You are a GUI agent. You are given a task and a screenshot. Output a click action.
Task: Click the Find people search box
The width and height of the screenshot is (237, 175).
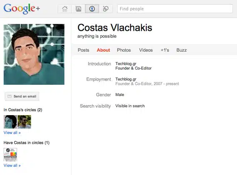coord(175,9)
